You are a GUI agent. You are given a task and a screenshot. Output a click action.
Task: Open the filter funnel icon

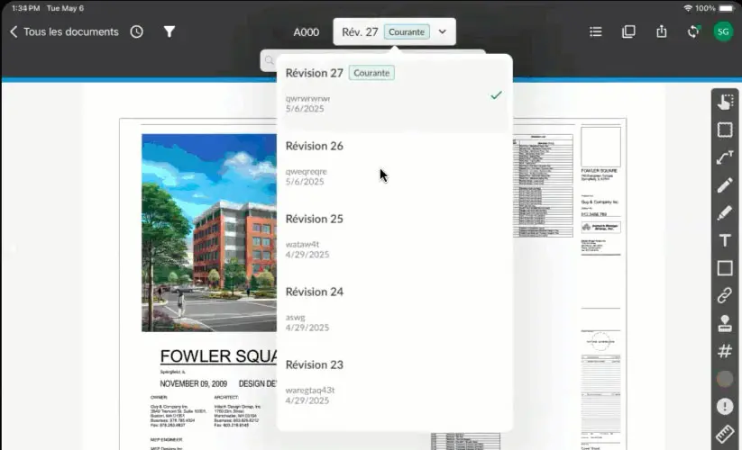(x=169, y=31)
